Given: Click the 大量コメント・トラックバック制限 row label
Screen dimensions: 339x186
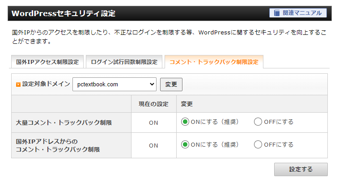Looking at the screenshot, I should pos(64,123).
